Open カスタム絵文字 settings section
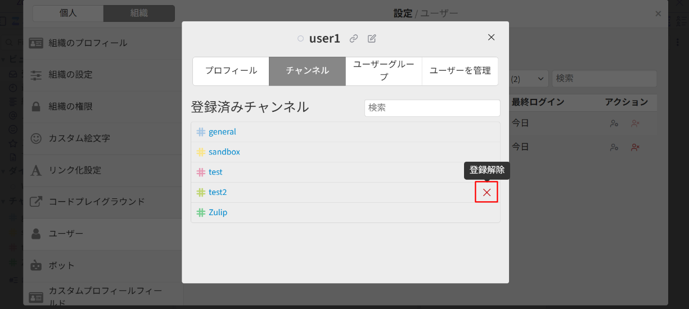689x309 pixels. click(102, 138)
